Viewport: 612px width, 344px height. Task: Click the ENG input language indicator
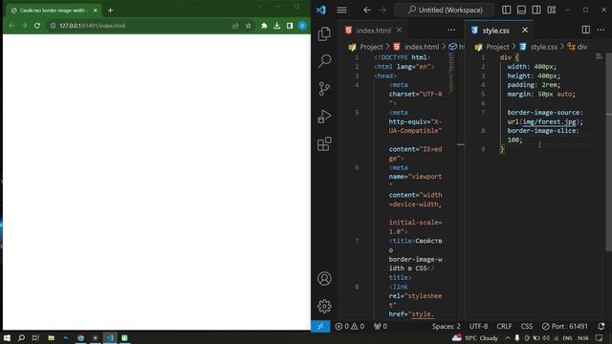tap(567, 337)
